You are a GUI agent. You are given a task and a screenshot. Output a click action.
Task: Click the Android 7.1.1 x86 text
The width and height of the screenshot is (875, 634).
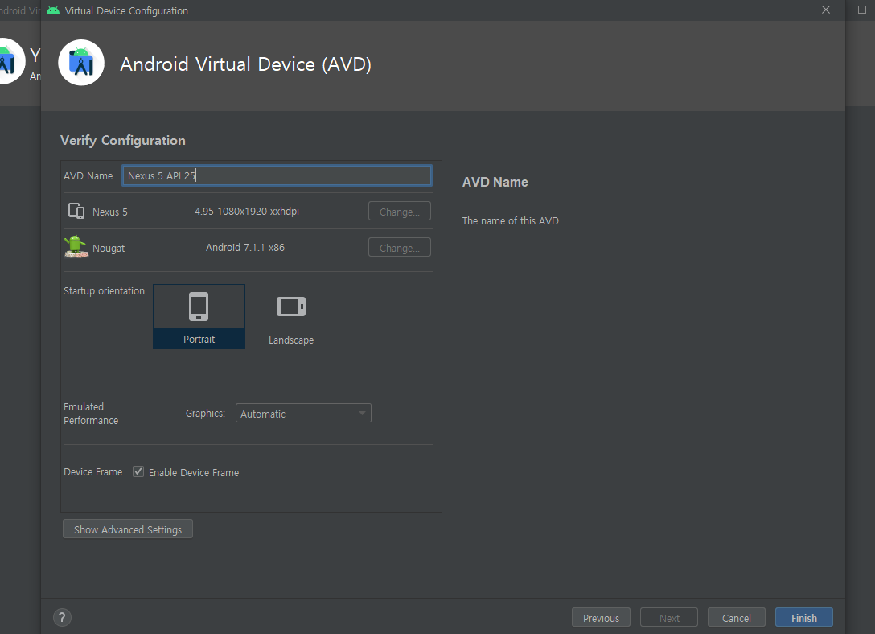[x=245, y=248]
